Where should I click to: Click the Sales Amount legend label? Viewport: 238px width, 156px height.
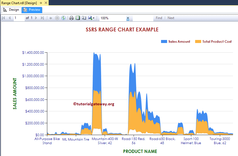point(179,42)
